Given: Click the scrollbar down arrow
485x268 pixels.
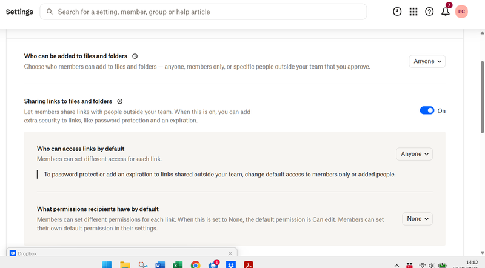Looking at the screenshot, I should (x=482, y=253).
